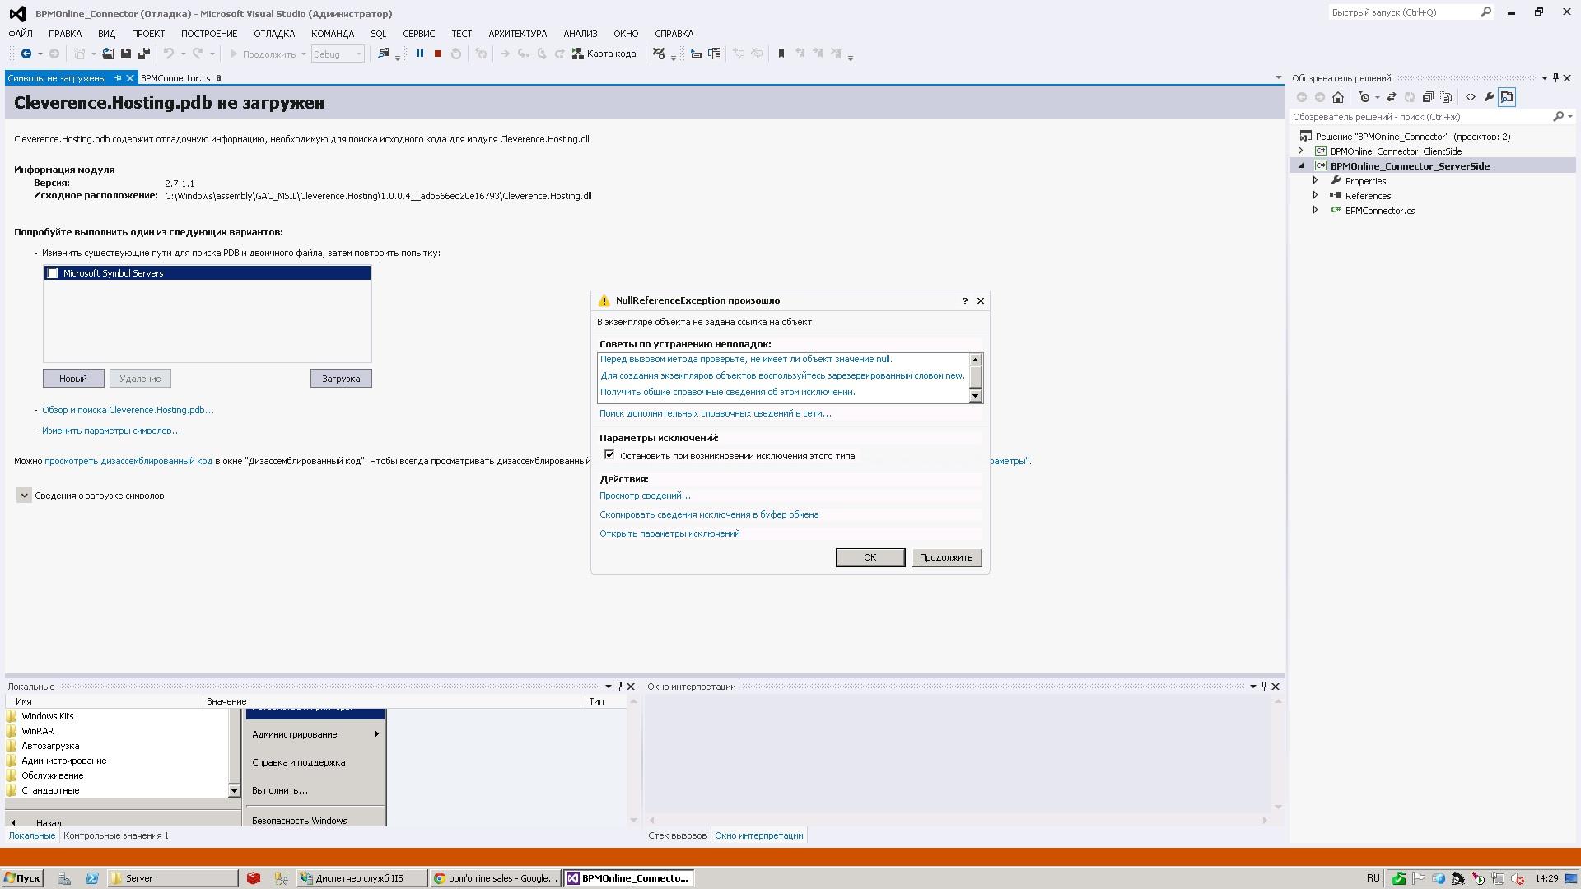Open the АРХИТЕКТУРА menu
1581x889 pixels.
tap(517, 34)
